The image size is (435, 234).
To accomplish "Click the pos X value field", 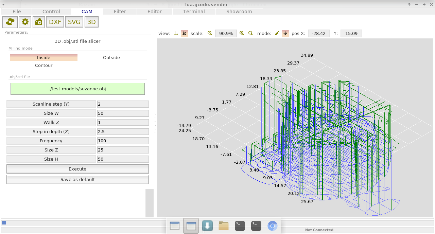I will click(319, 34).
